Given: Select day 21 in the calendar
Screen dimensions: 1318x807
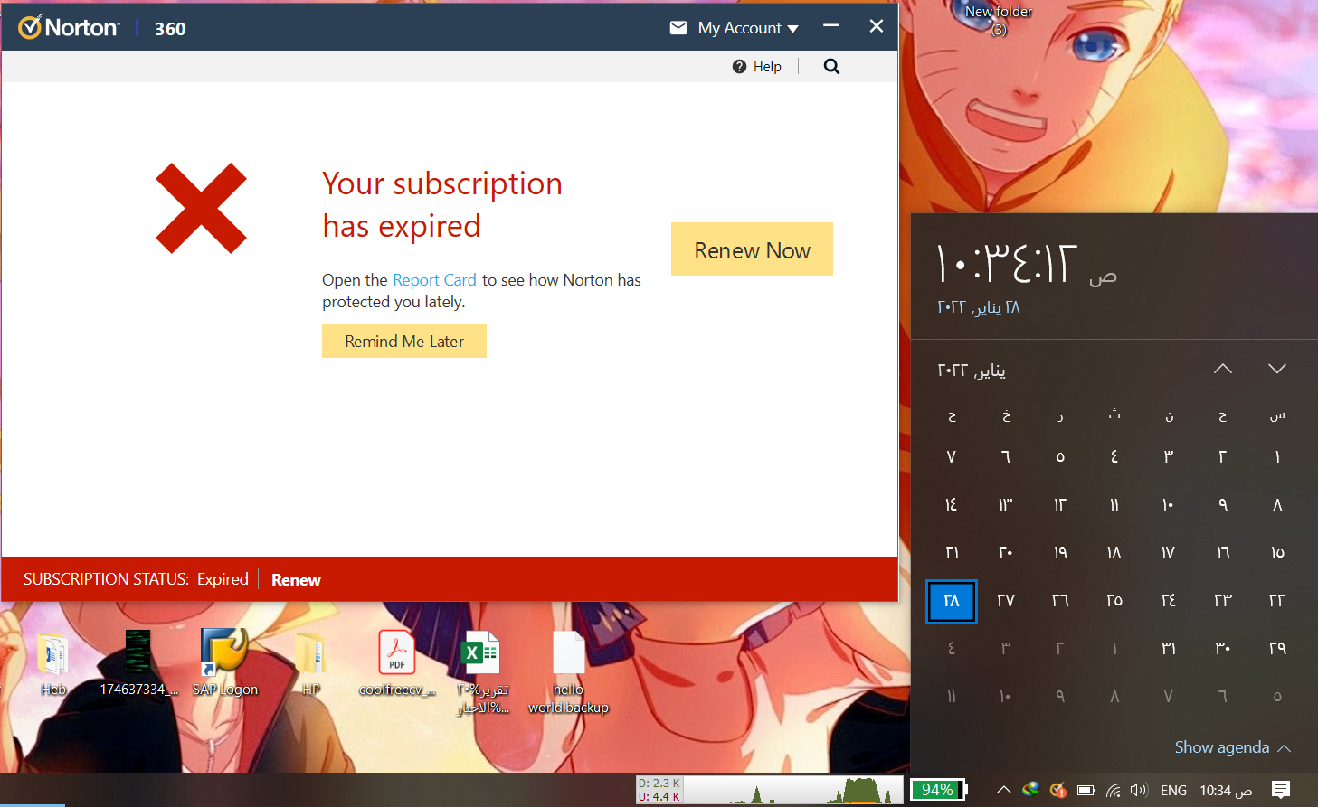Looking at the screenshot, I should click(x=952, y=553).
